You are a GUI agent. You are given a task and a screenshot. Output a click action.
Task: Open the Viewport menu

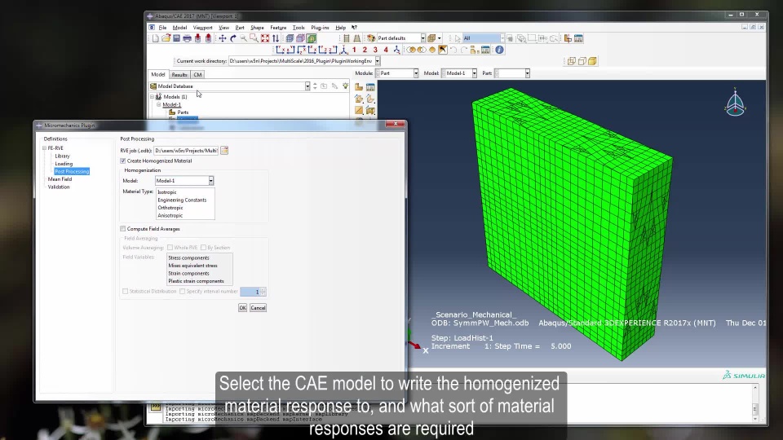(x=203, y=28)
